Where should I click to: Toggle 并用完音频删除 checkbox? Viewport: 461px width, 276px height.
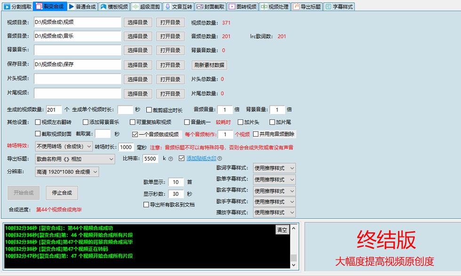256,134
